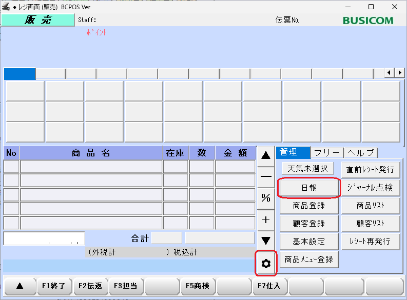This screenshot has height=300, width=407.
Task: Toggle the 天気未選択 weather button
Action: tap(307, 169)
